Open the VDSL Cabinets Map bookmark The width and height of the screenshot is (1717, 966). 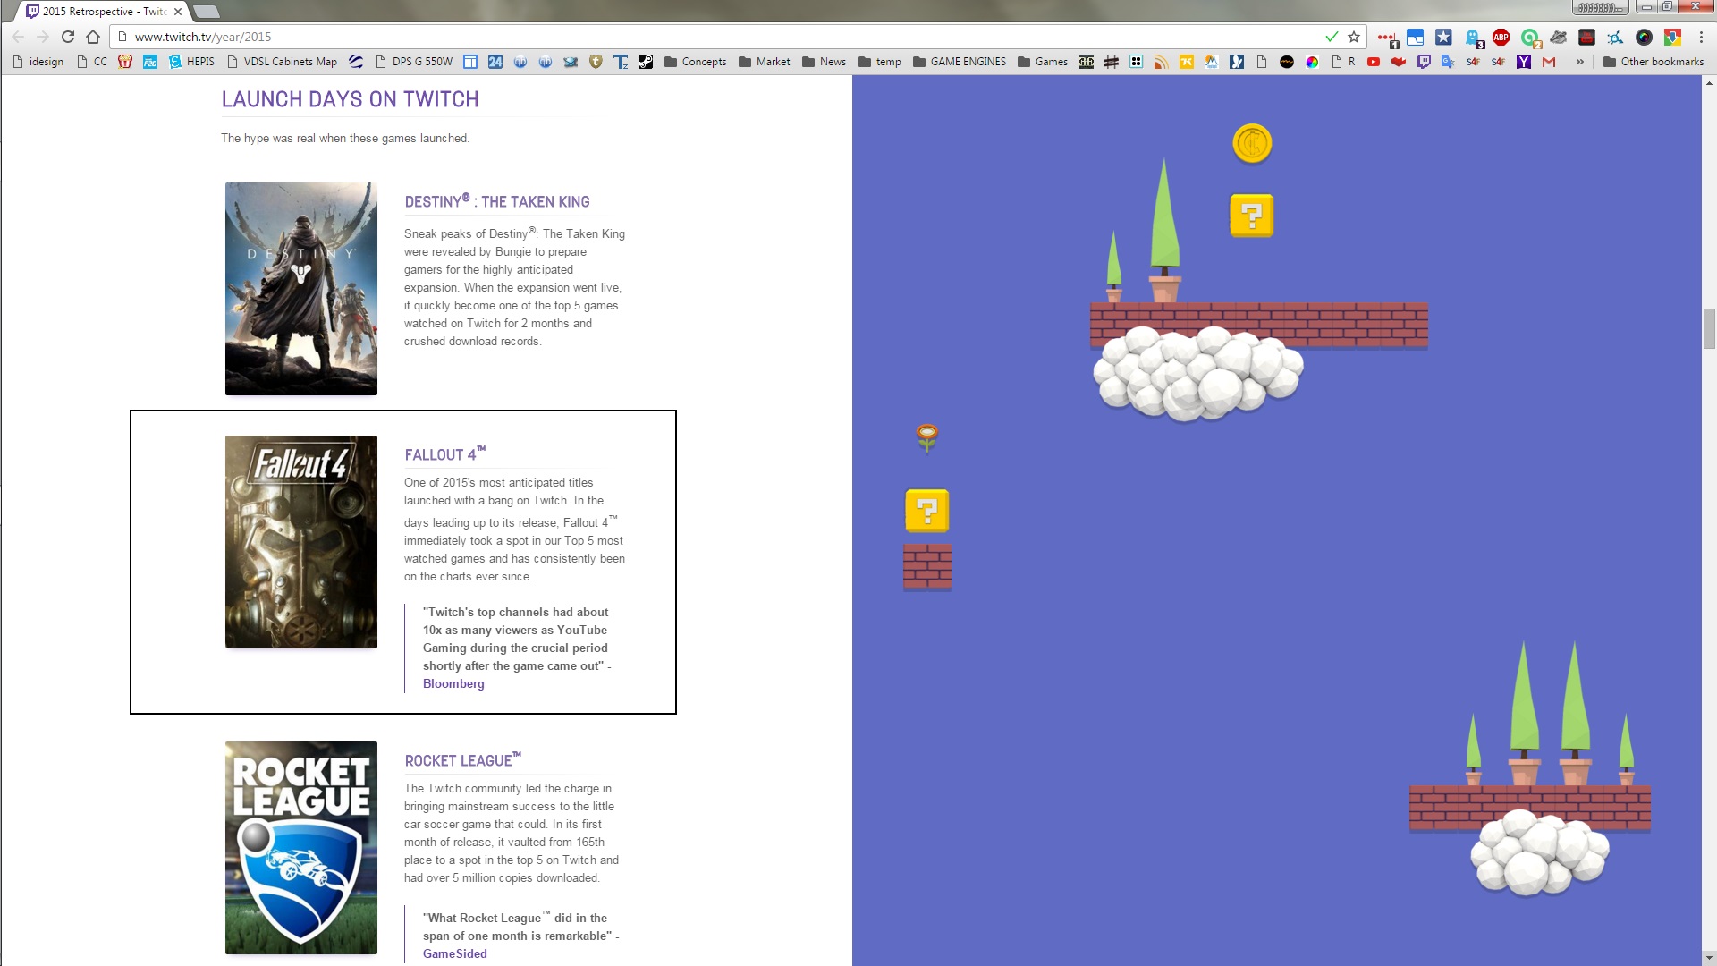tap(283, 62)
